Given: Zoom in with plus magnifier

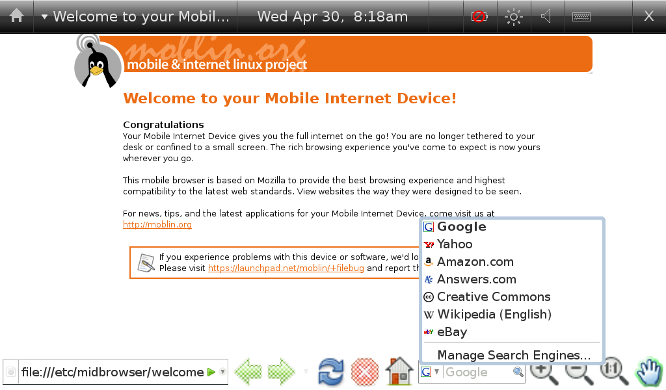Looking at the screenshot, I should (x=544, y=374).
